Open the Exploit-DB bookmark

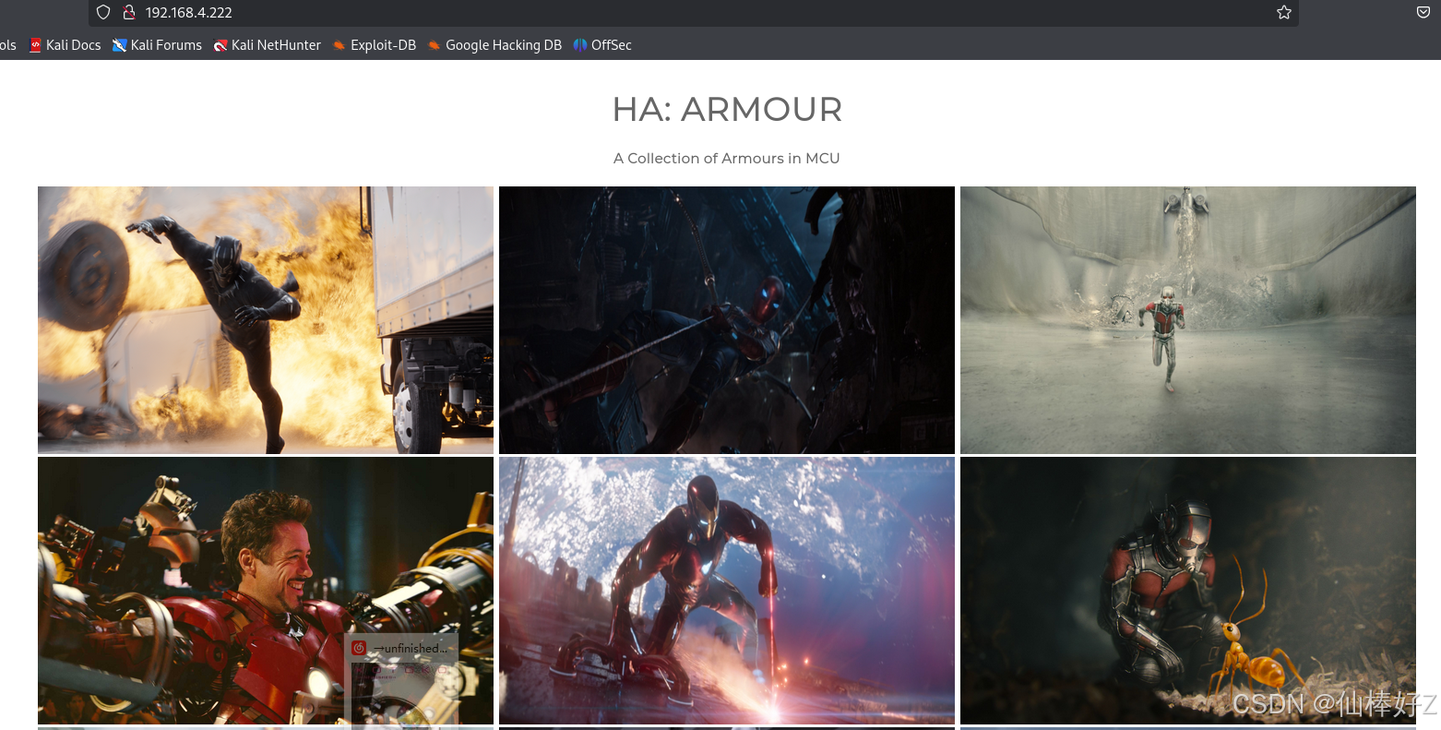click(x=375, y=44)
